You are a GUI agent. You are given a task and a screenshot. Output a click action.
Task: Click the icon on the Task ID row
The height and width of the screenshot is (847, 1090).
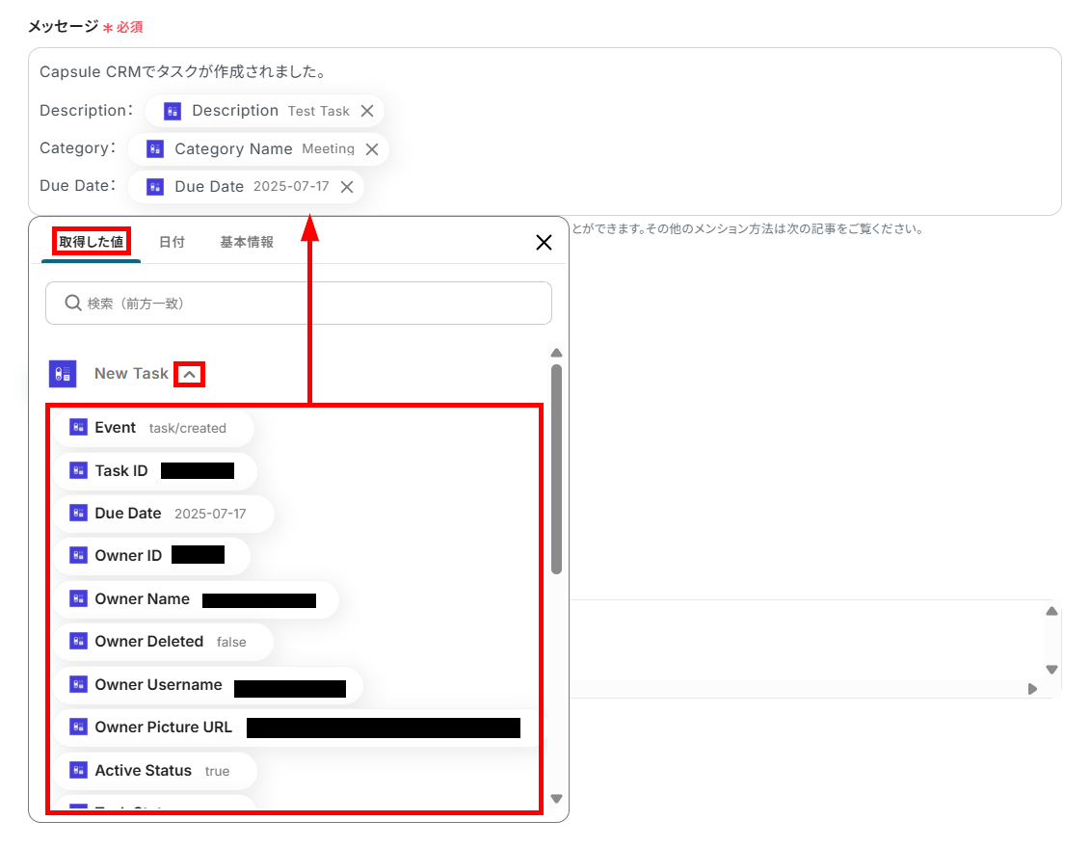tap(79, 470)
